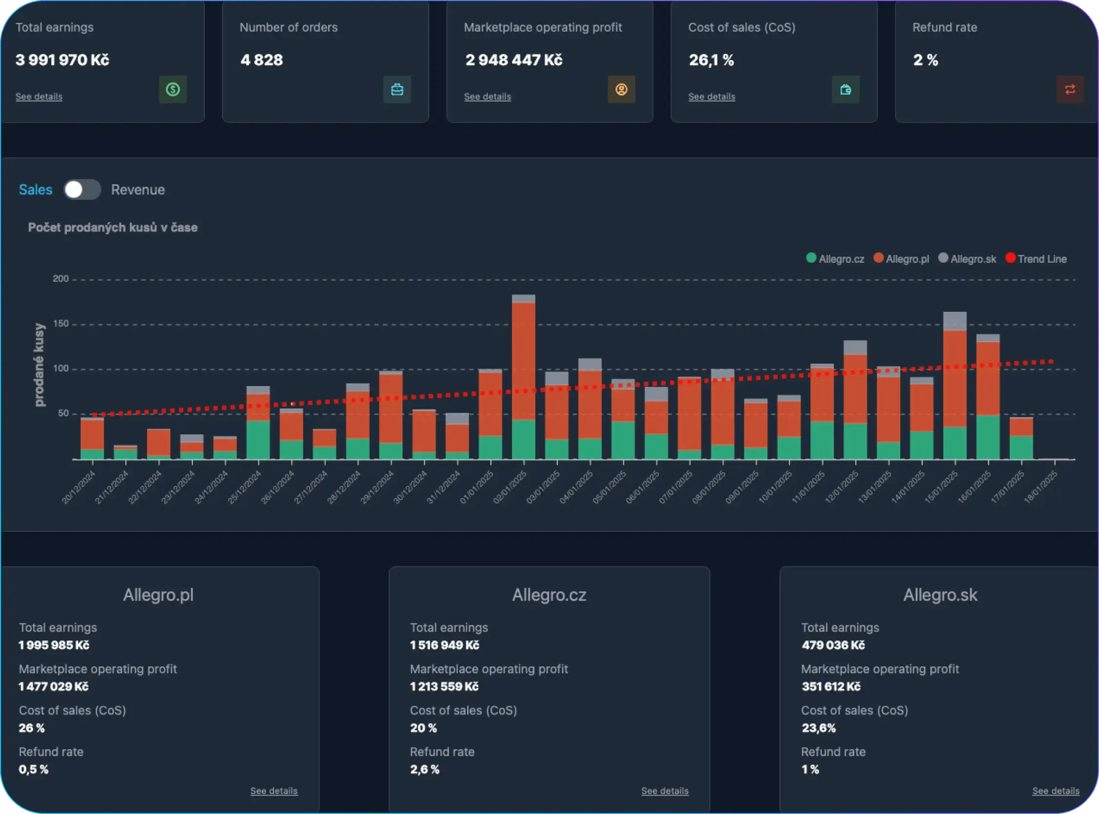Click the y-axis title prodané kusy
Screen dimensions: 1099x814
click(x=39, y=365)
